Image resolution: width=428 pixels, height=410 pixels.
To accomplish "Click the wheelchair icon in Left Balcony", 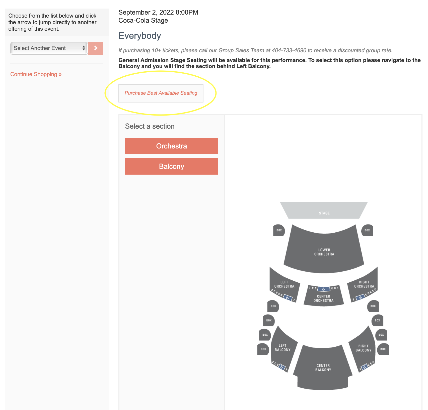I will tap(282, 367).
